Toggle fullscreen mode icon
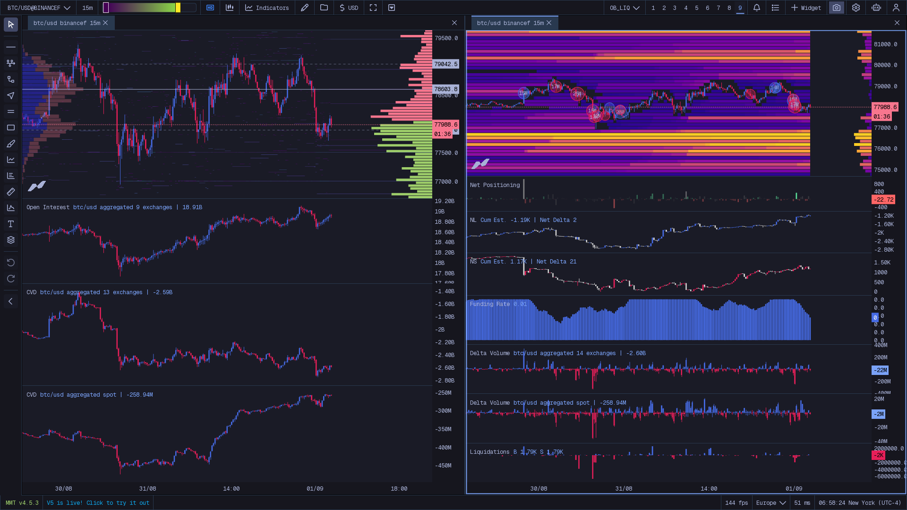 (x=373, y=8)
